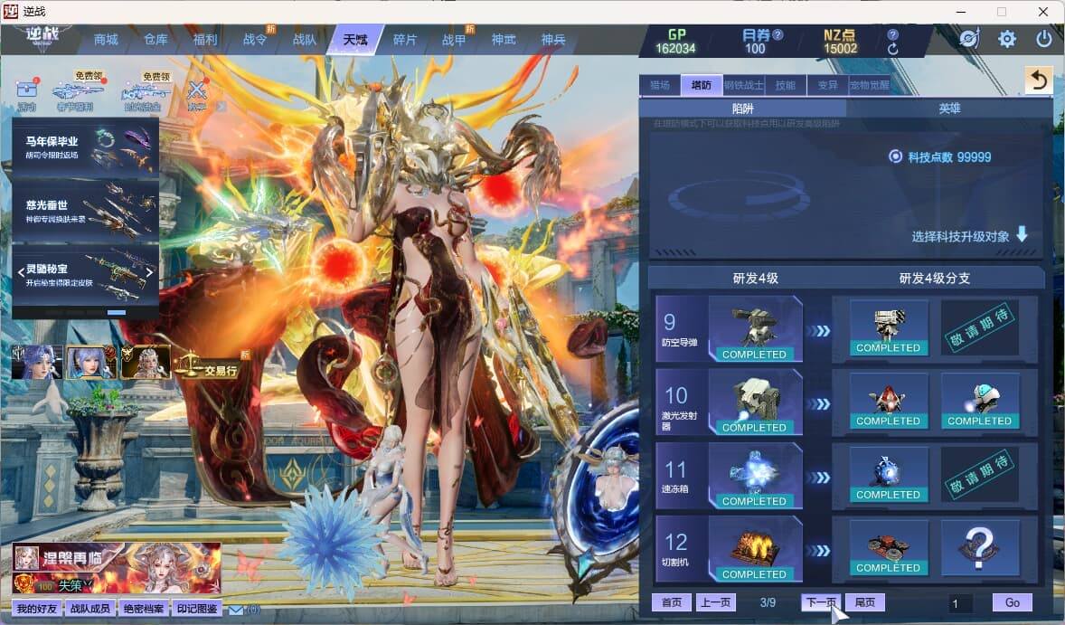Select the third golden character portrait
This screenshot has height=625, width=1065.
tap(146, 362)
